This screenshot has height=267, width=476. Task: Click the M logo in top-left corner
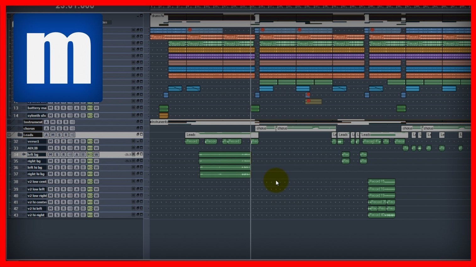coord(58,58)
